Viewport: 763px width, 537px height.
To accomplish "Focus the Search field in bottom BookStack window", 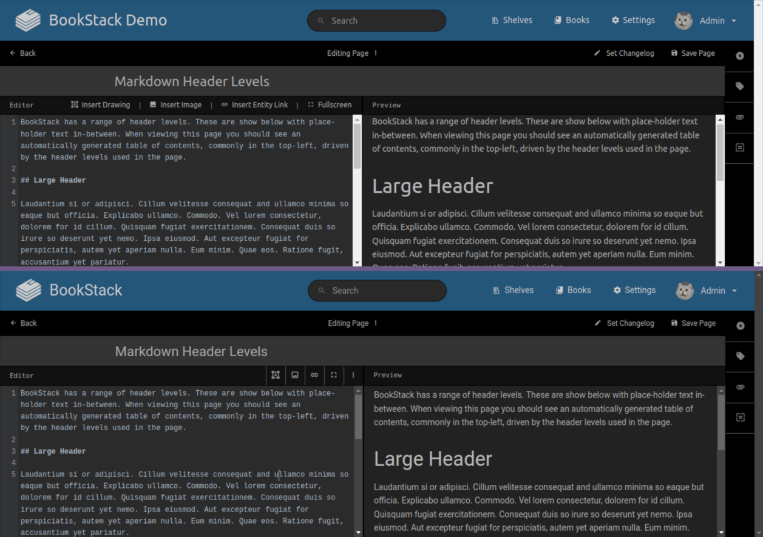I will [377, 291].
